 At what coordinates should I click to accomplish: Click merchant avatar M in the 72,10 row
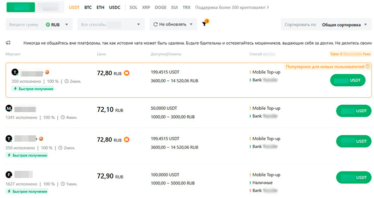click(9, 109)
